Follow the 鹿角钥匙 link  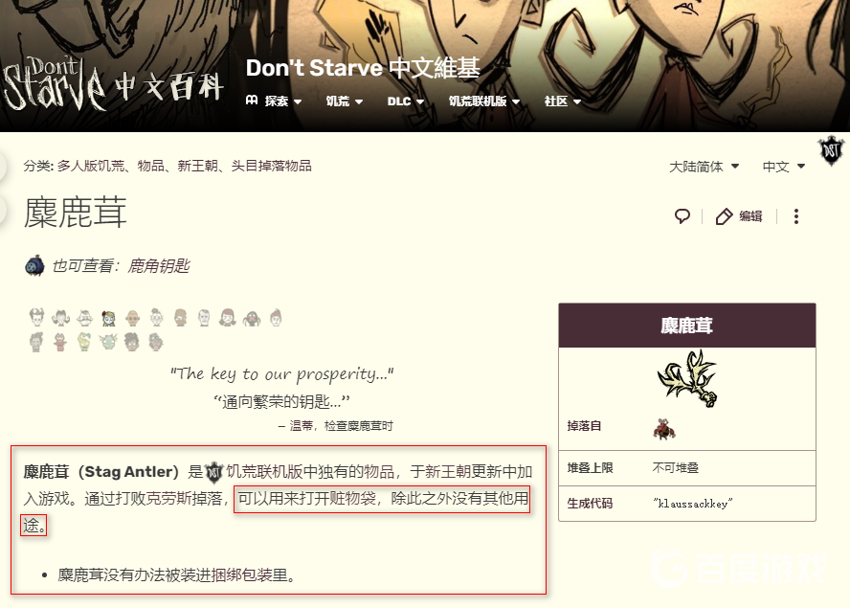pyautogui.click(x=159, y=266)
